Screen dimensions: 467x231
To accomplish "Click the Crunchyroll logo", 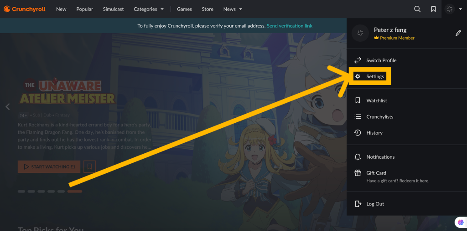I will click(x=25, y=9).
